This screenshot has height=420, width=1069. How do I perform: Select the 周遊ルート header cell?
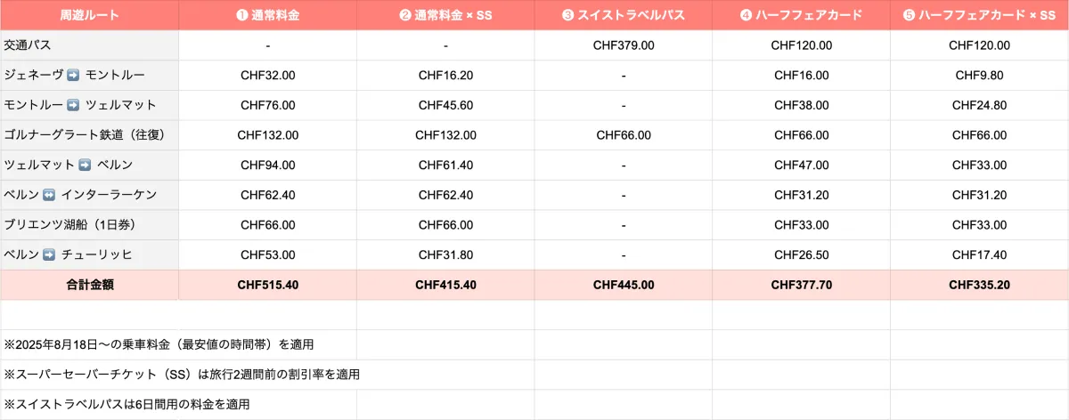click(89, 15)
